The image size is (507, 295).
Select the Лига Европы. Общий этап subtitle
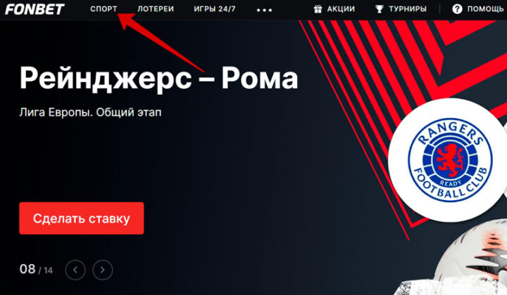click(90, 112)
